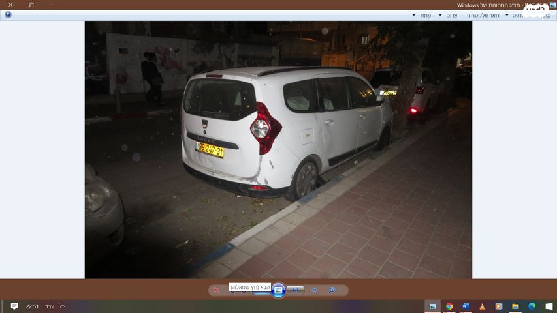The width and height of the screenshot is (557, 313).
Task: Switch the עבר keyboard language indicator
Action: [x=50, y=306]
